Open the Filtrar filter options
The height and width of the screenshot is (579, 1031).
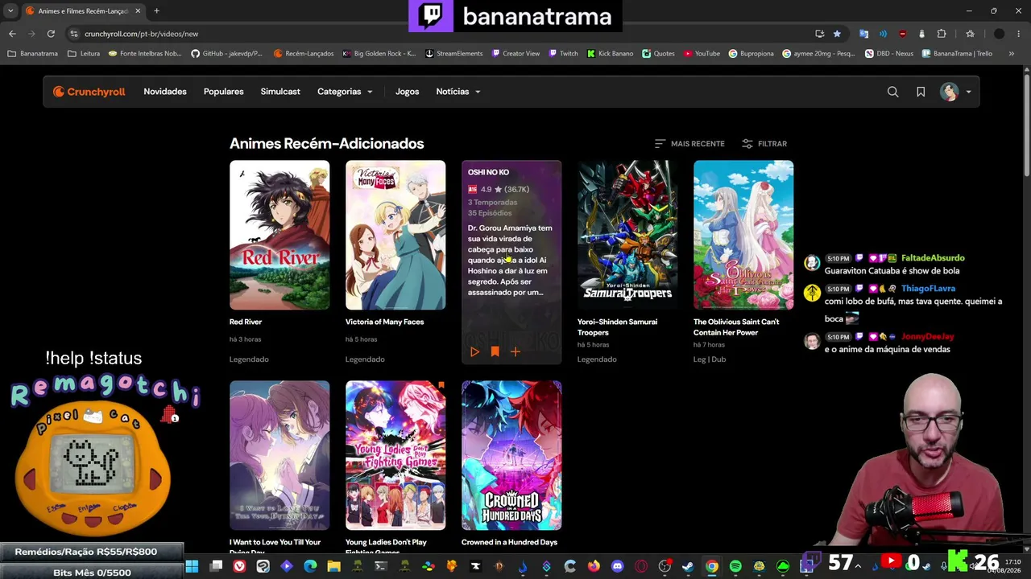point(764,144)
